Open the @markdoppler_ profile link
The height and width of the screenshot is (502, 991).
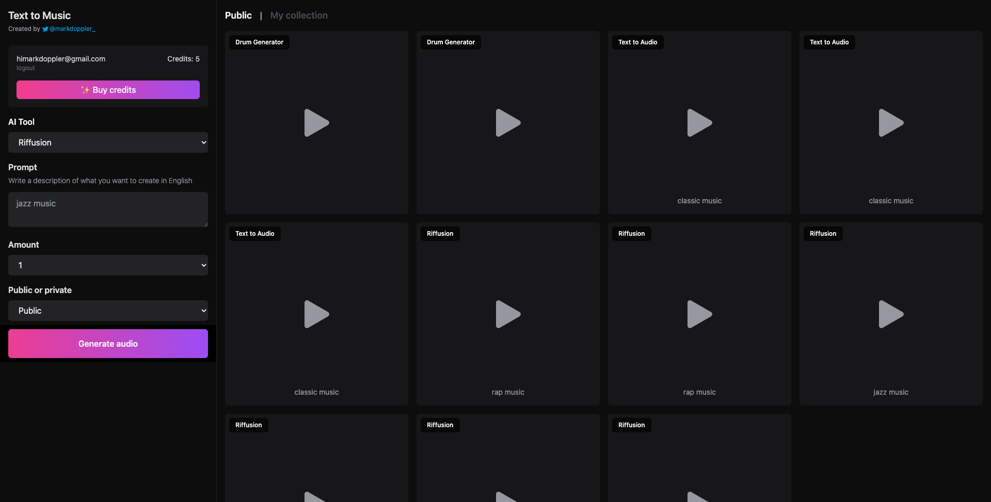click(x=72, y=29)
